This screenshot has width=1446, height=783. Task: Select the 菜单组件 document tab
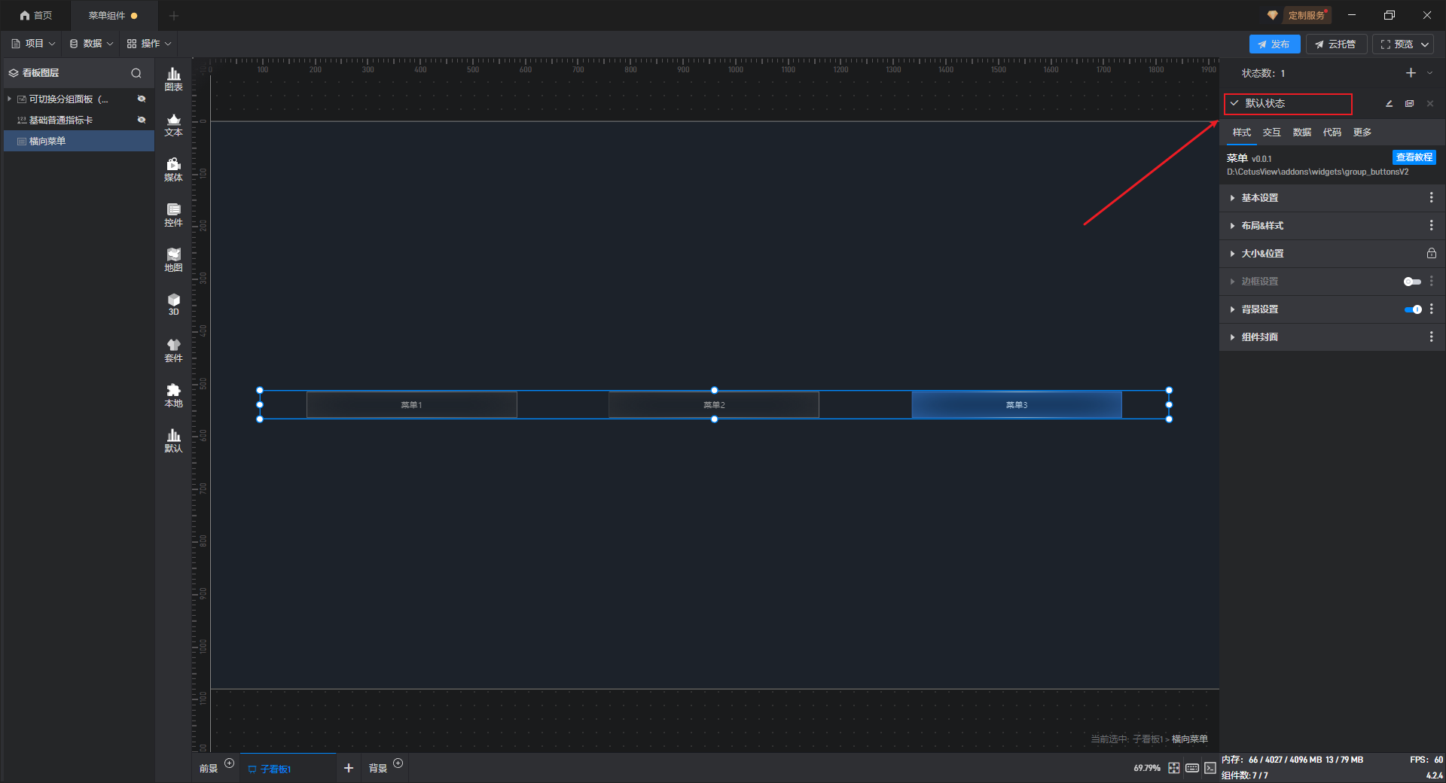click(113, 16)
